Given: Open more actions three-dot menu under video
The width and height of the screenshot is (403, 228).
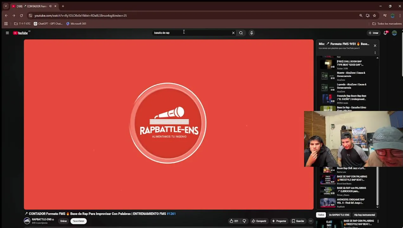Looking at the screenshot, I should point(310,221).
